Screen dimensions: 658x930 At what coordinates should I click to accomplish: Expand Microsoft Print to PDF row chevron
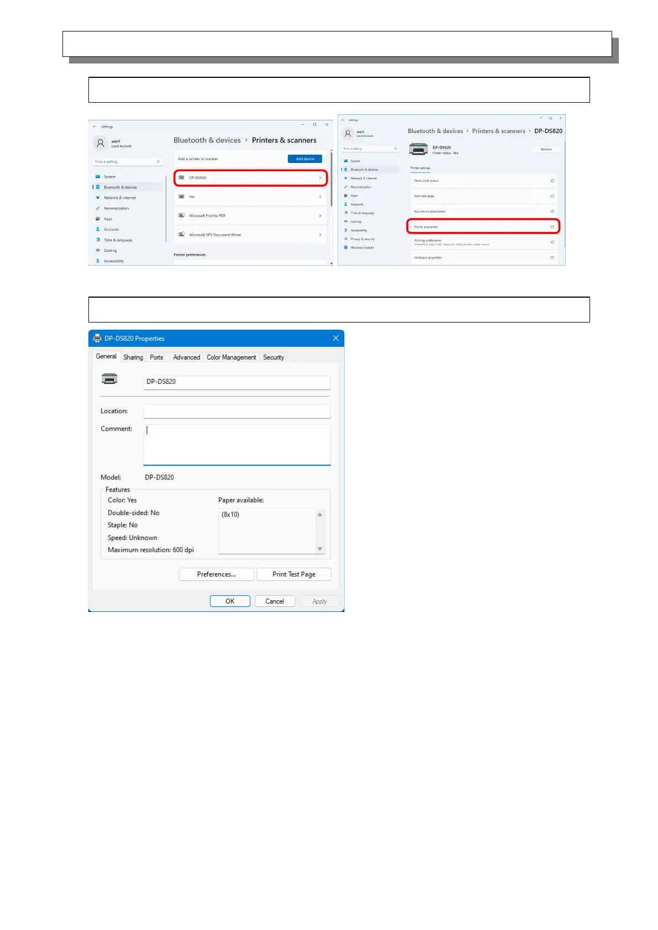click(x=320, y=216)
